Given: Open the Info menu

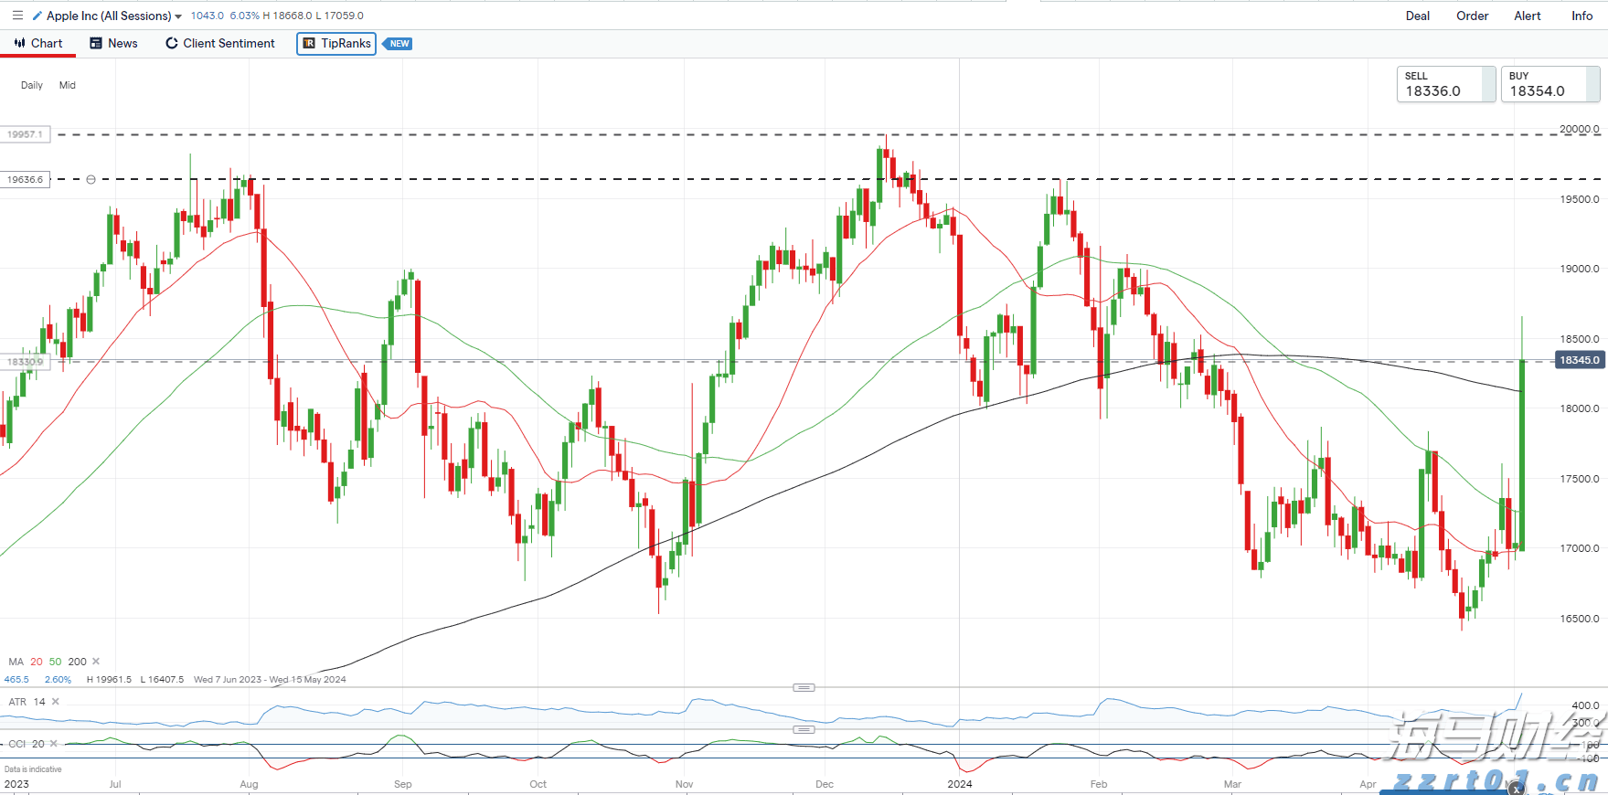Looking at the screenshot, I should click(1582, 16).
